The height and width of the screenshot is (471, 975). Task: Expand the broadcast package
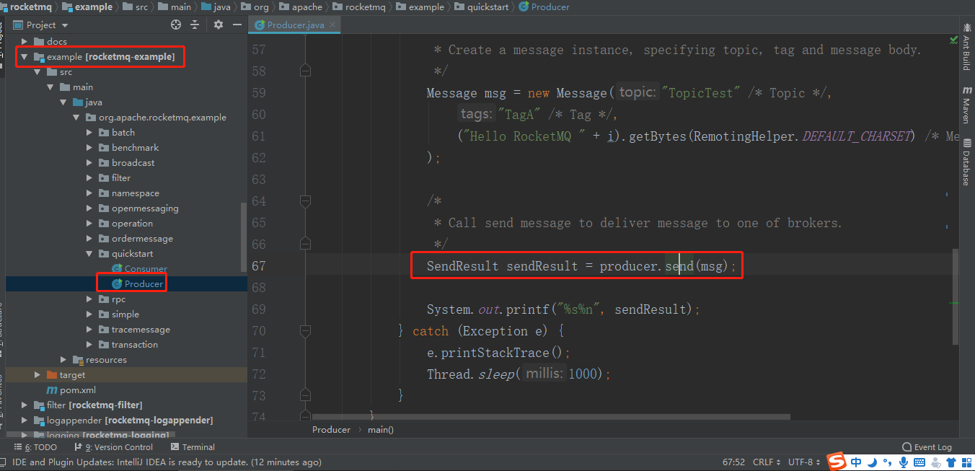[x=89, y=163]
